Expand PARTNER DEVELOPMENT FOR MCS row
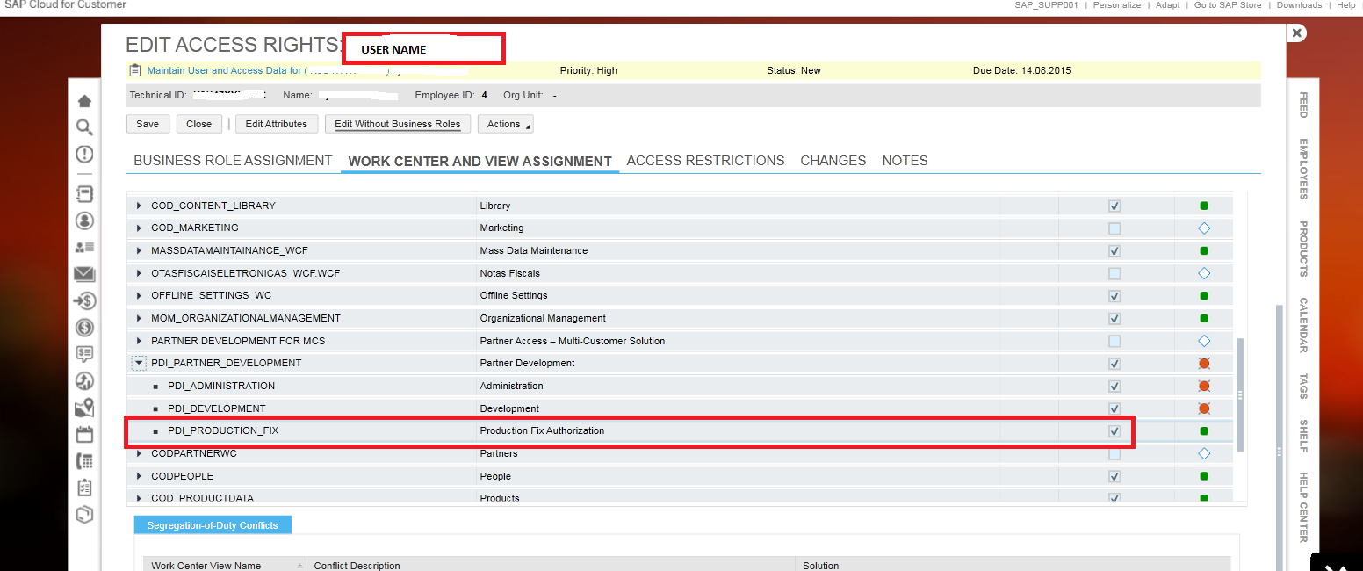 139,341
